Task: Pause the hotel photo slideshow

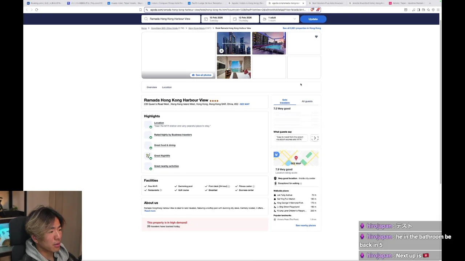Action: pos(221,51)
